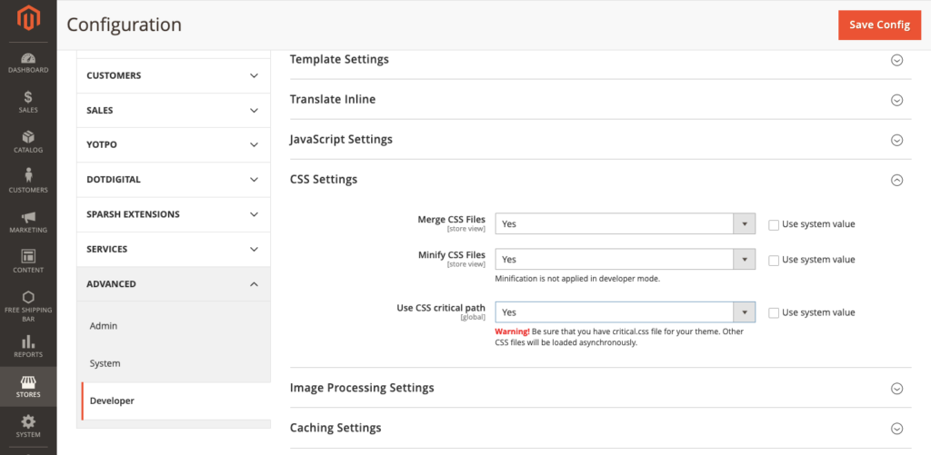This screenshot has width=931, height=455.
Task: Expand the Sparsh Extensions configuration group
Action: click(x=174, y=214)
